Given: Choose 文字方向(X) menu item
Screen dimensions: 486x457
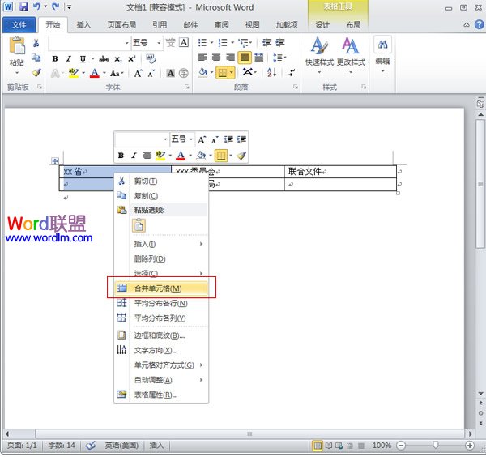Looking at the screenshot, I should click(x=161, y=350).
